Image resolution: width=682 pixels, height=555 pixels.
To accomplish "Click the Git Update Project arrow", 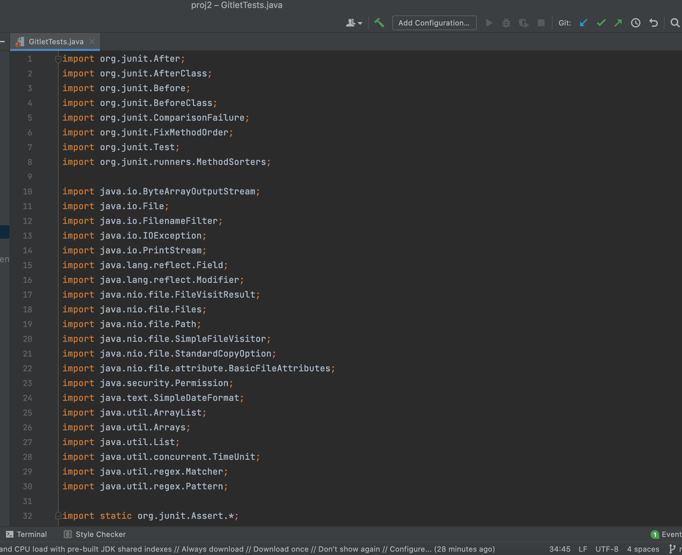I will pyautogui.click(x=583, y=23).
